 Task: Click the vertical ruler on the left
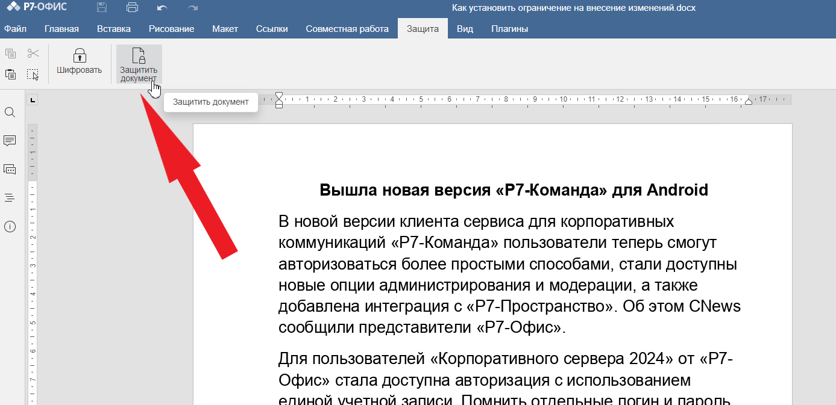click(x=33, y=265)
